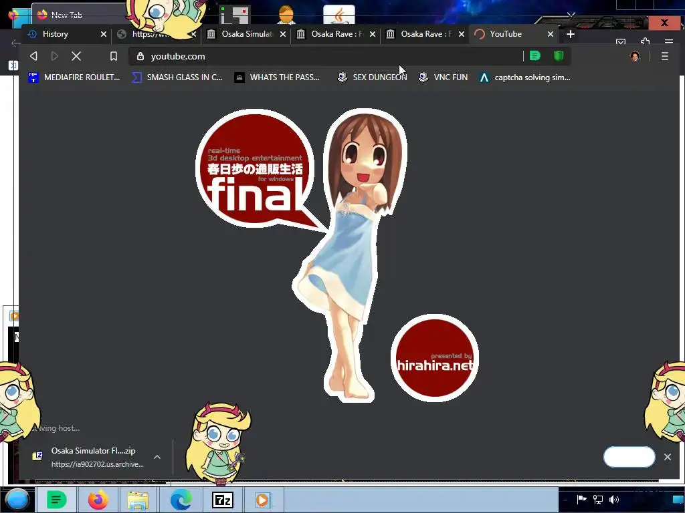This screenshot has width=685, height=513.
Task: Click the network tray icon
Action: [597, 500]
